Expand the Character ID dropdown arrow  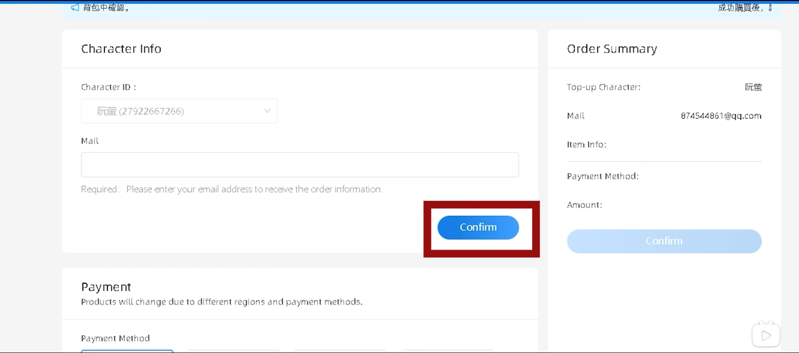click(267, 111)
